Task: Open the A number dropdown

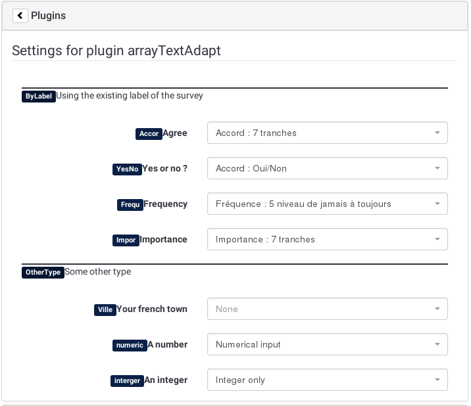Action: point(327,344)
